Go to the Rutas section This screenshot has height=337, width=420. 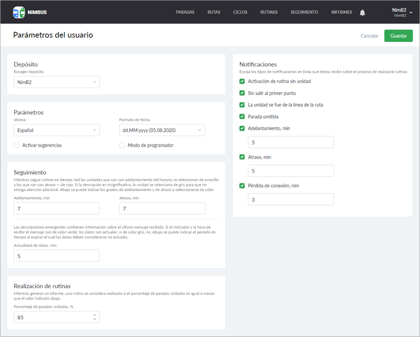[x=214, y=12]
